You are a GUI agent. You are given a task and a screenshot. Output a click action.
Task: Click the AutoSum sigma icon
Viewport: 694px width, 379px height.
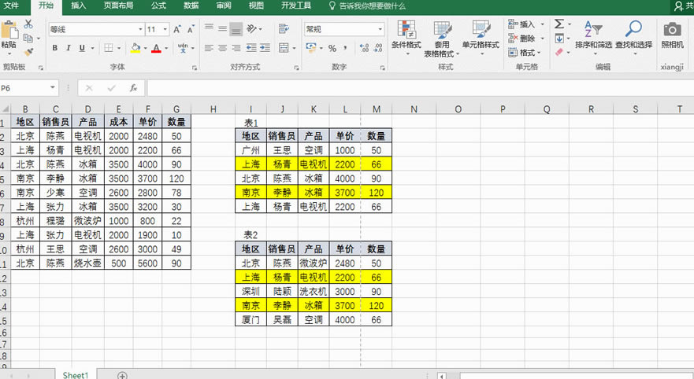[559, 24]
